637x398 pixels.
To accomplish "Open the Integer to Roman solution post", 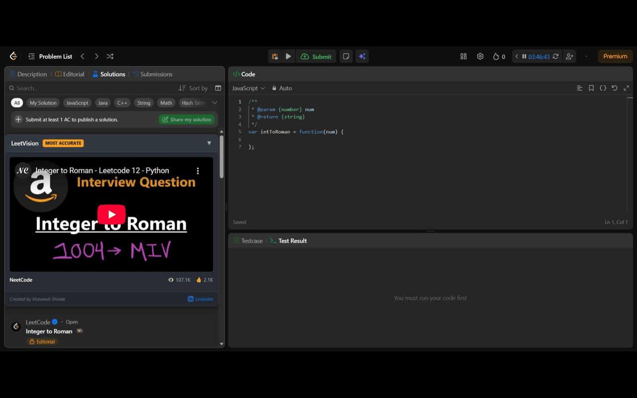I will point(49,331).
